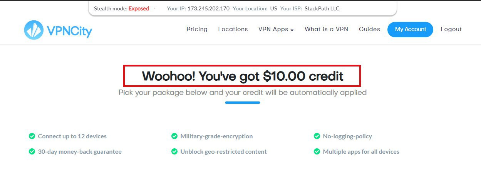Click the green check beside No-logging-policy
This screenshot has height=176, width=481.
(x=317, y=136)
